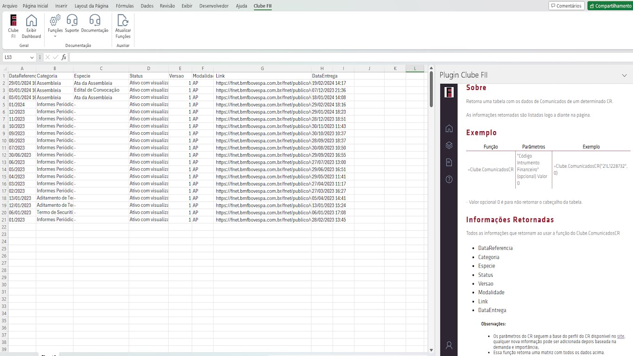
Task: Open the 'site' link in Observações
Action: click(x=620, y=336)
